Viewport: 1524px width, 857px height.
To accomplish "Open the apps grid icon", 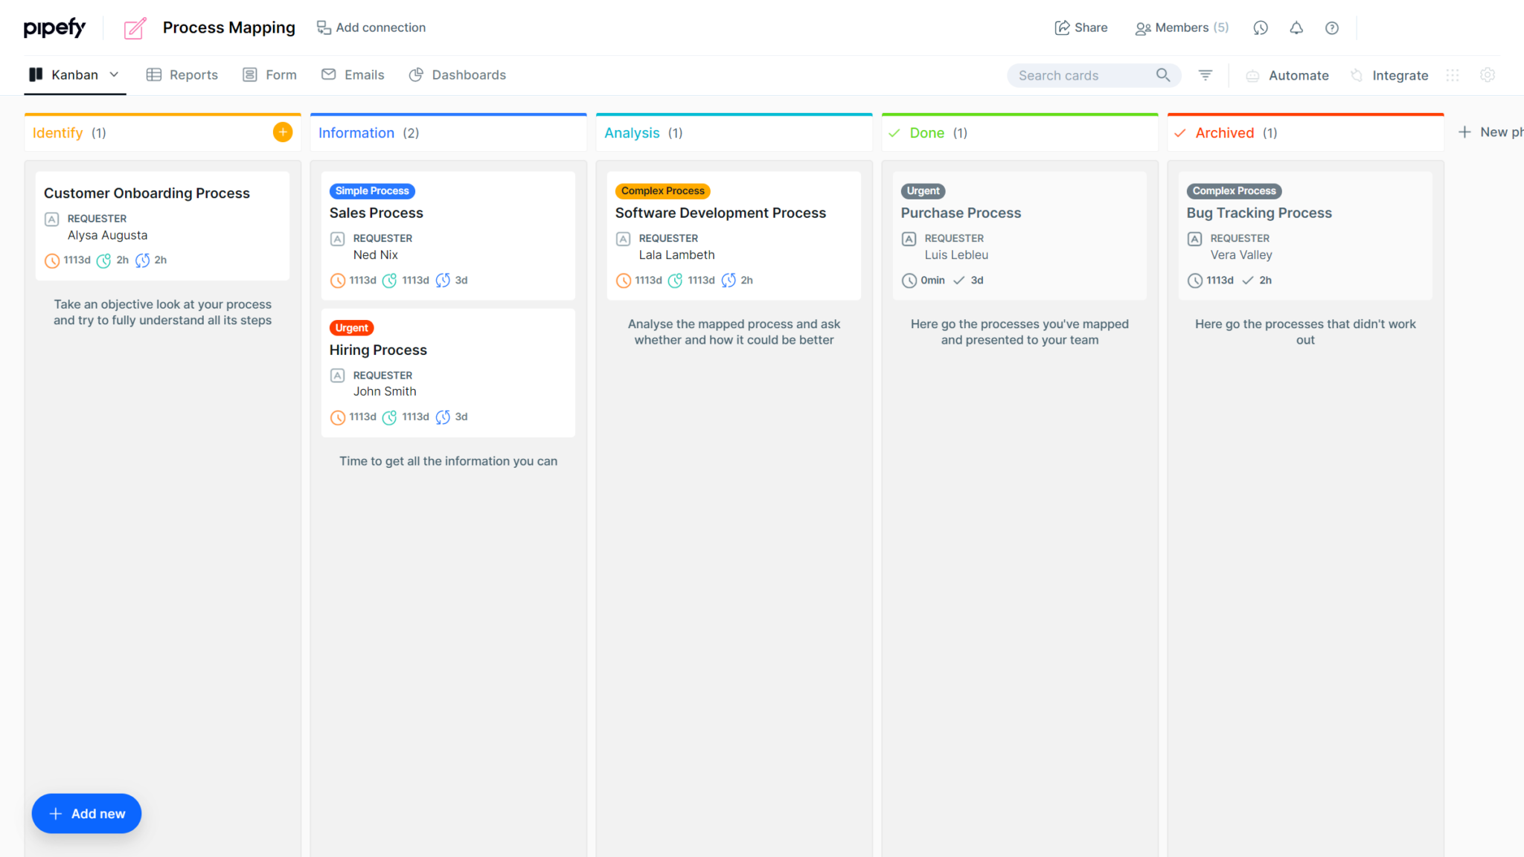I will (1453, 75).
